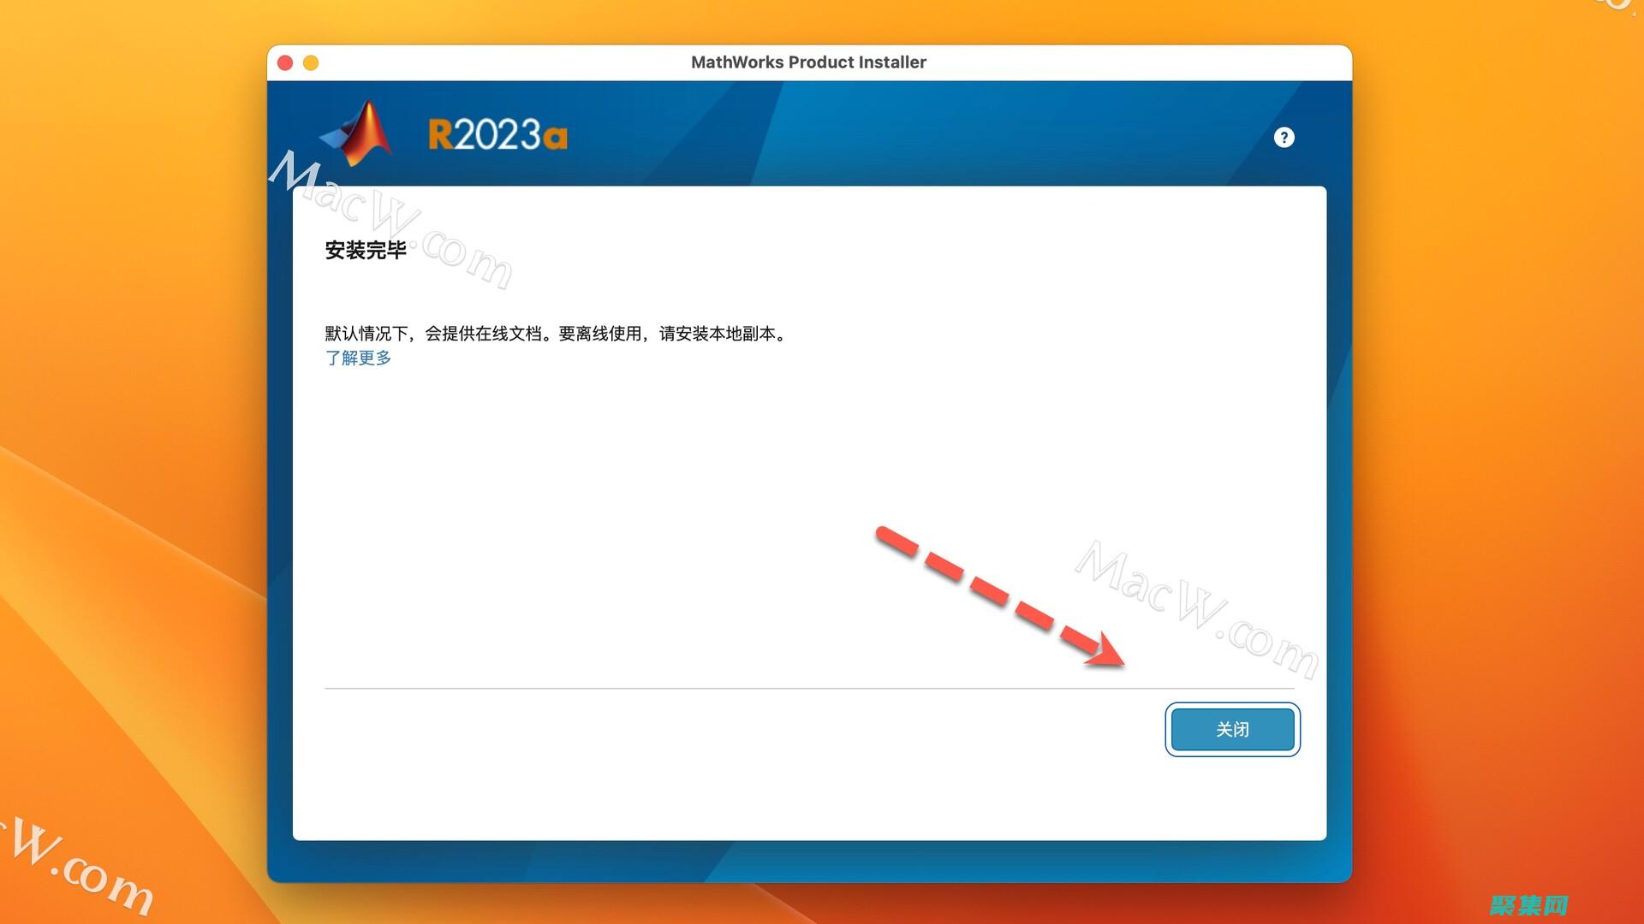Image resolution: width=1644 pixels, height=924 pixels.
Task: Click the 安装完毕 heading
Action: (x=366, y=252)
